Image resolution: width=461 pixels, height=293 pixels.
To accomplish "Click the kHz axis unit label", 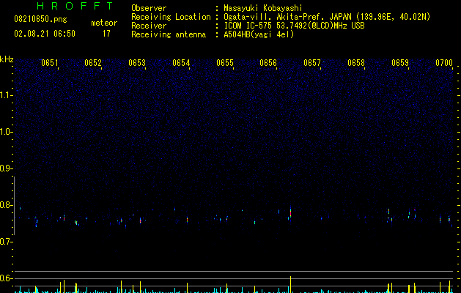I will click(7, 59).
